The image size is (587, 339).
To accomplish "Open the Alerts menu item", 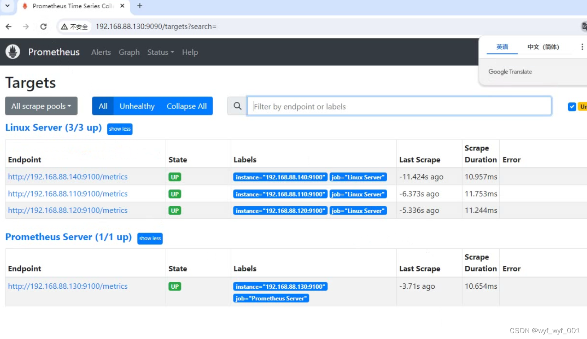I will tap(101, 52).
